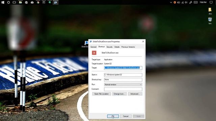Show hidden system tray icons
This screenshot has width=216, height=121.
tap(171, 2)
